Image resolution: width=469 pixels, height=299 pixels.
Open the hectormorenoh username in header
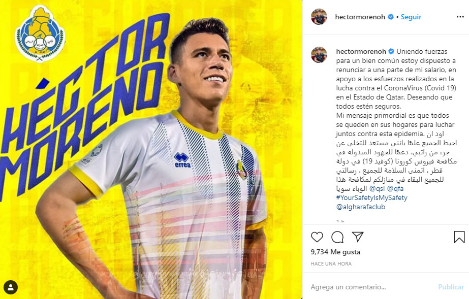360,17
